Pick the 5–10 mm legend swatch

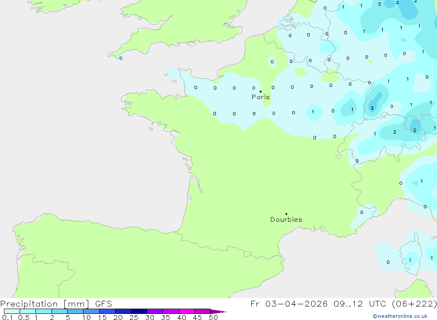pyautogui.click(x=76, y=311)
